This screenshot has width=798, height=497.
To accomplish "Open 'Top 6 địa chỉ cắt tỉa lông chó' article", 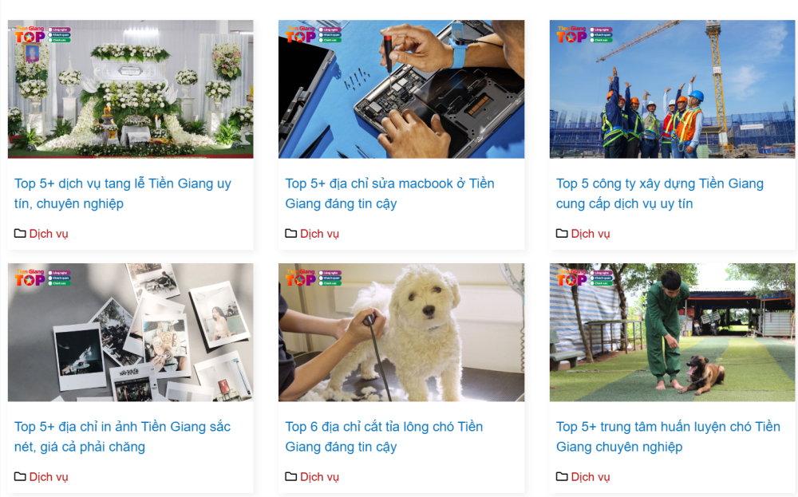I will 384,436.
